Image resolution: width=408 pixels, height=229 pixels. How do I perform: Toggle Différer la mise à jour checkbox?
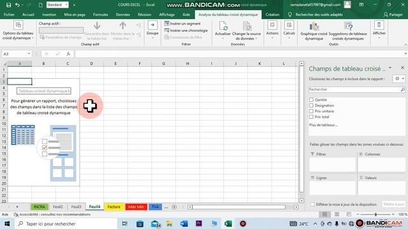[313, 205]
